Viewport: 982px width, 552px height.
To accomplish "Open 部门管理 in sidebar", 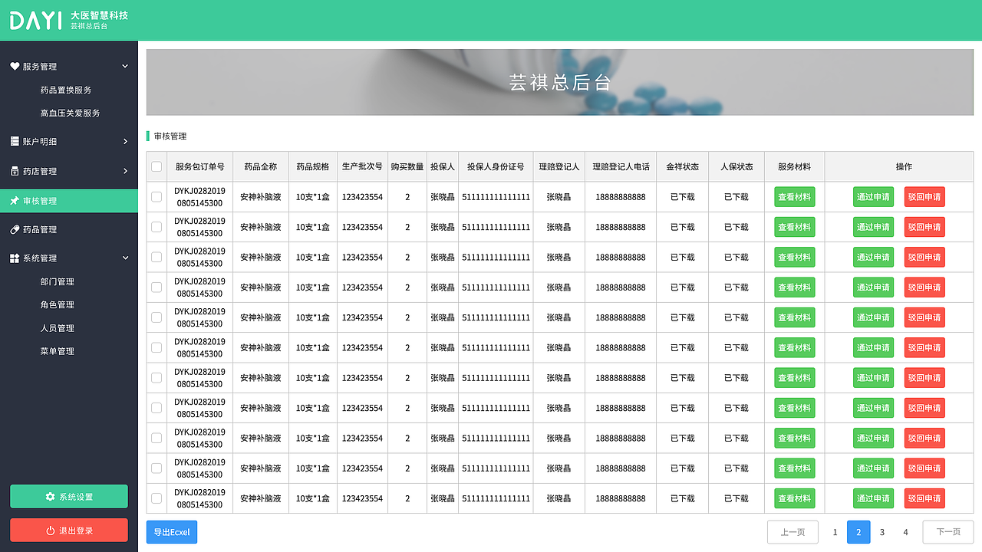I will pos(58,282).
